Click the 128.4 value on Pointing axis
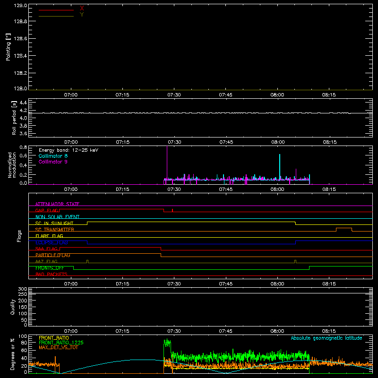Viewport: 378px width, 378px height. (20, 56)
